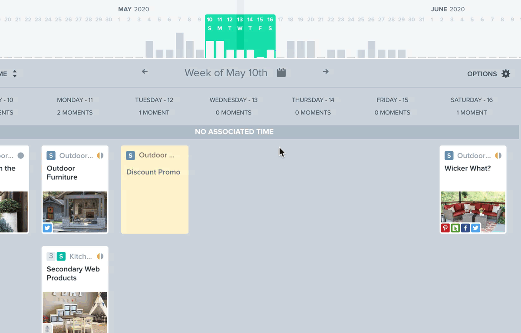Click status half-circle on Secondary Web Products card
Screen dimensions: 521x333
[100, 256]
